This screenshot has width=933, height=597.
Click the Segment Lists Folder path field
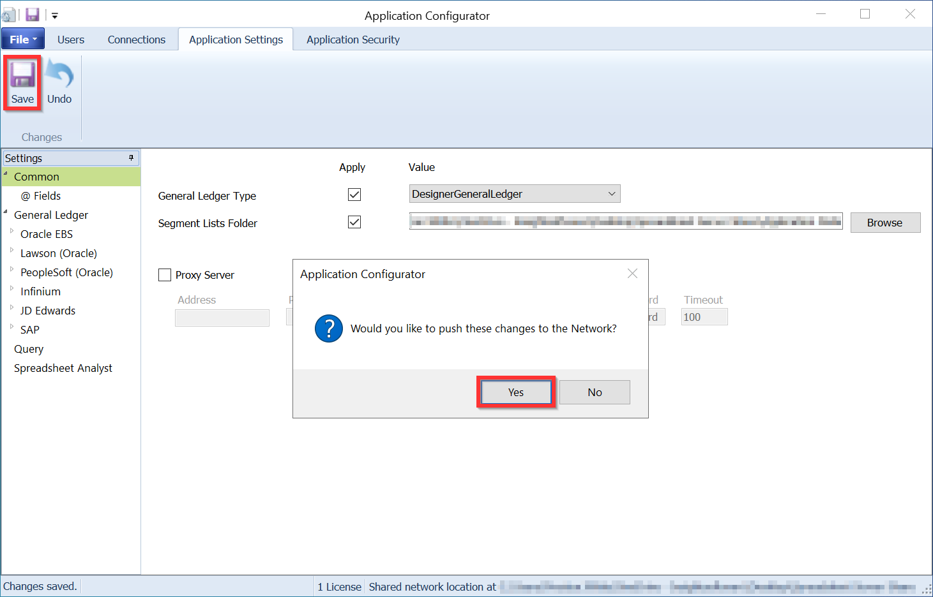(626, 221)
